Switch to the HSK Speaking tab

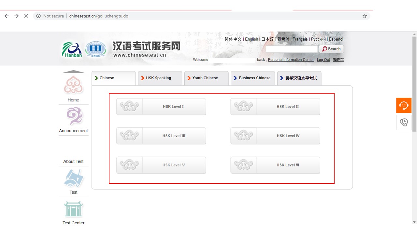click(160, 78)
